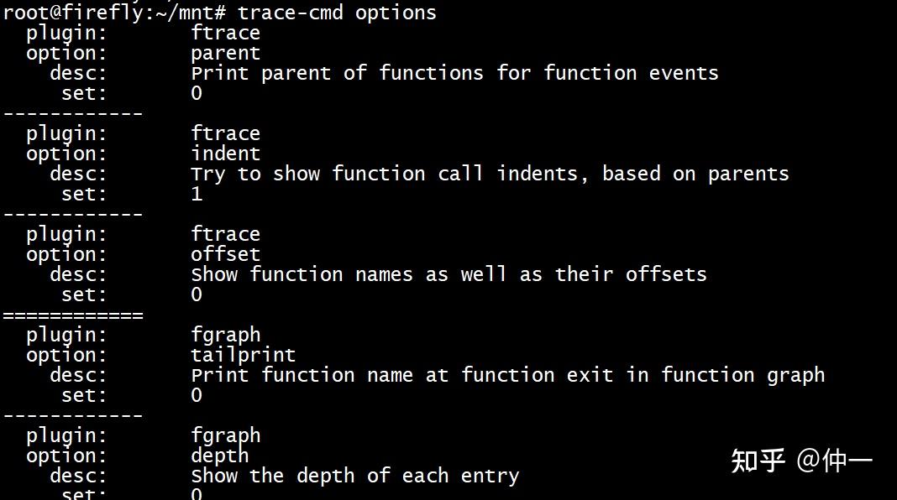Click the Zhihu @仲一 watermark
Screen dimensions: 897x500
801,461
